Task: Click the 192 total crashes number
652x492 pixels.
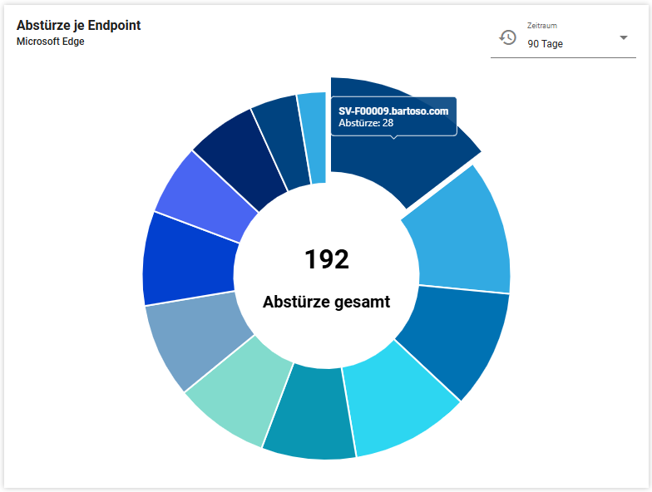Action: pos(326,259)
